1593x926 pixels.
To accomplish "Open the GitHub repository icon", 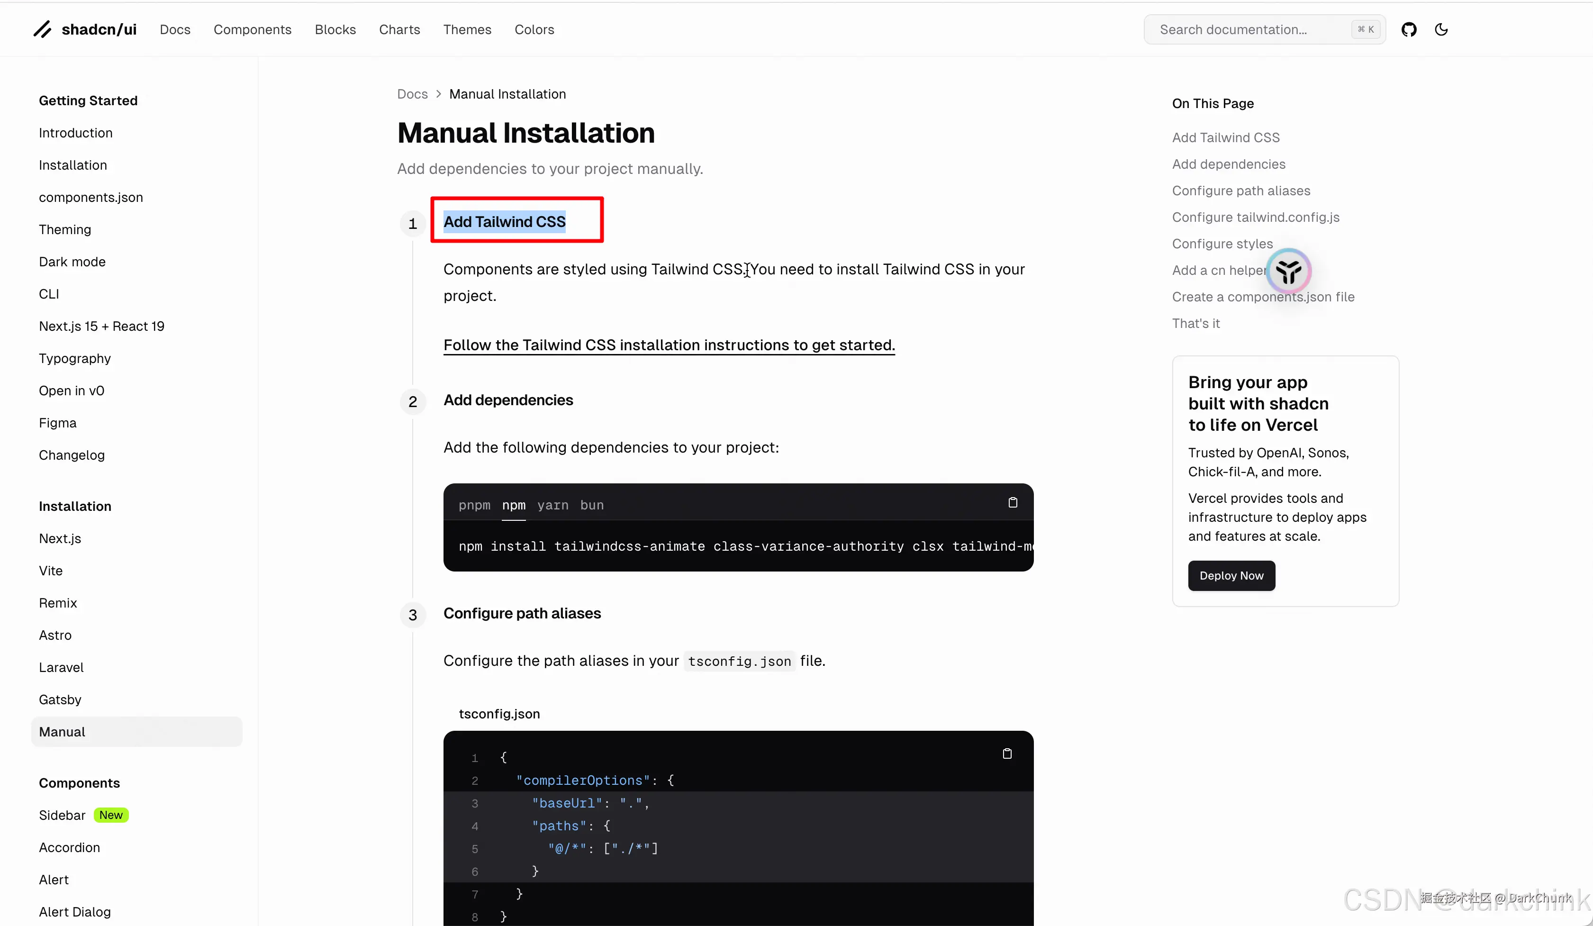I will [x=1408, y=30].
